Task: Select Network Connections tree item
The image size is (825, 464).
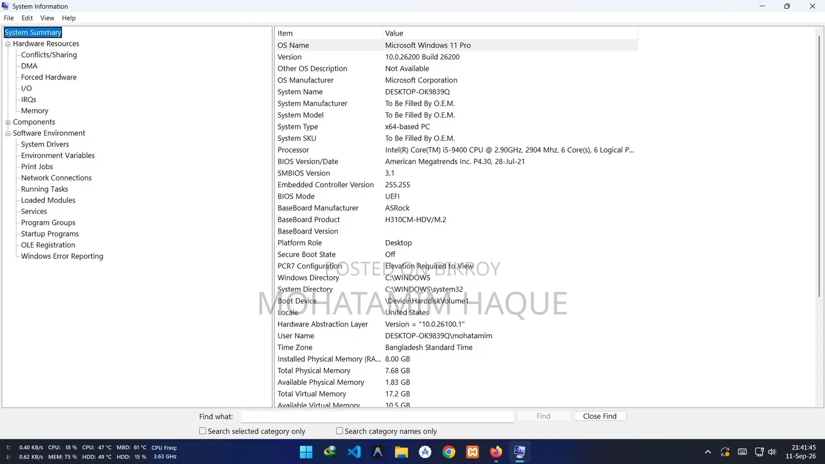Action: coord(56,178)
